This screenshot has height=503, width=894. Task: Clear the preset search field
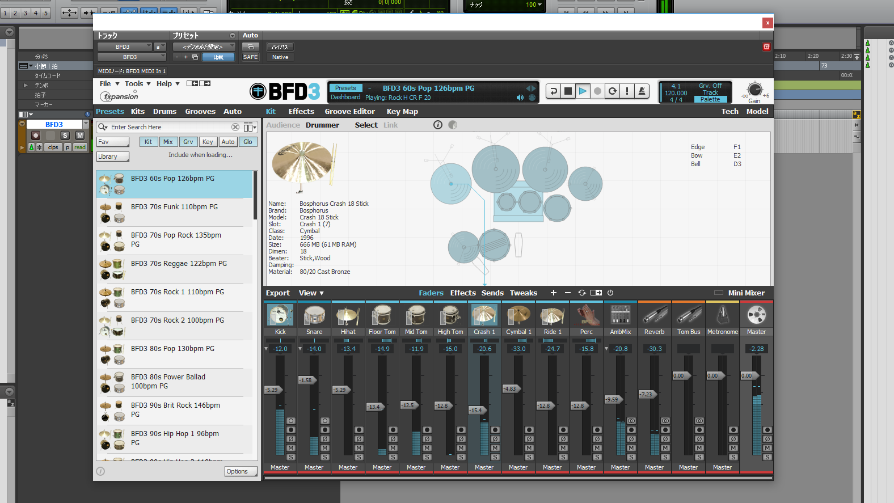[235, 127]
